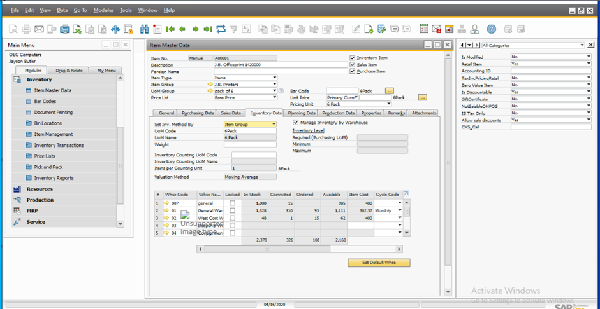Open the Production module
This screenshot has height=309, width=600.
(40, 200)
